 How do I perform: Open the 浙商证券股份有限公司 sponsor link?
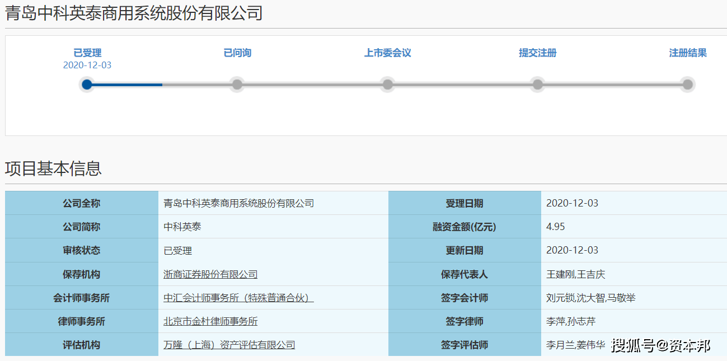(209, 274)
